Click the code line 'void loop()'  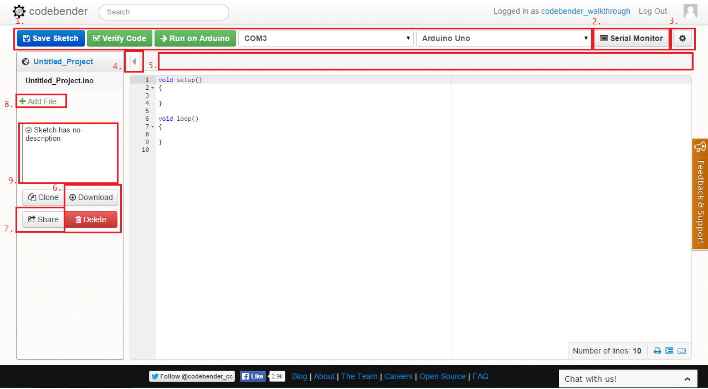pos(178,119)
